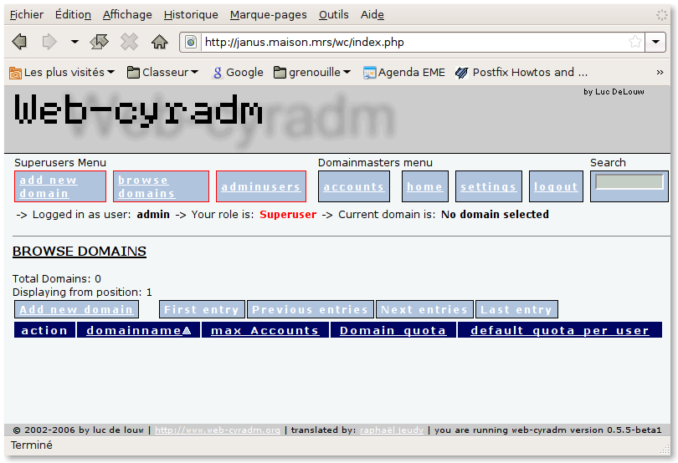678x463 pixels.
Task: Expand the history dropdown next to Forward
Action: point(74,42)
